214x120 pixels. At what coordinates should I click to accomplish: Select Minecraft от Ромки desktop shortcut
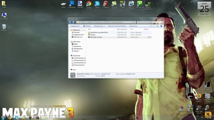[x=207, y=98]
